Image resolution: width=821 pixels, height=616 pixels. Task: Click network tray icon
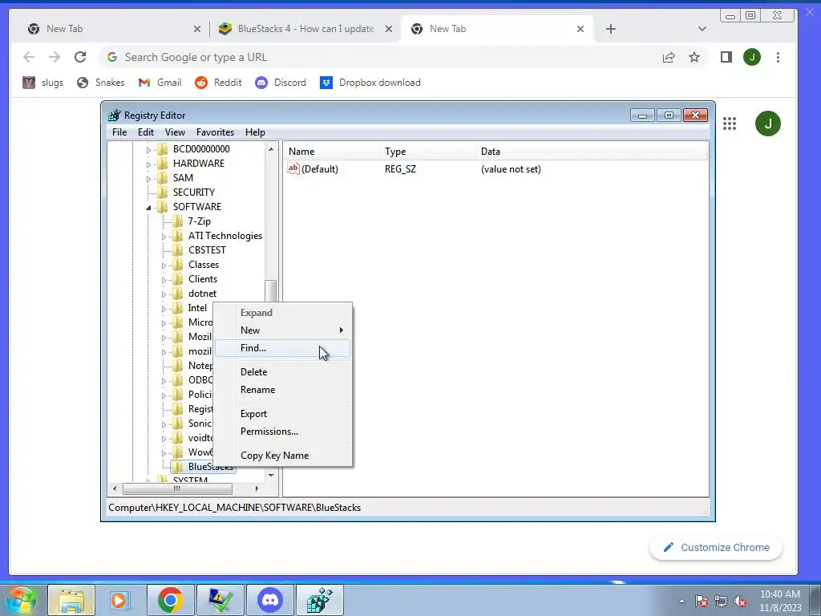(x=721, y=601)
